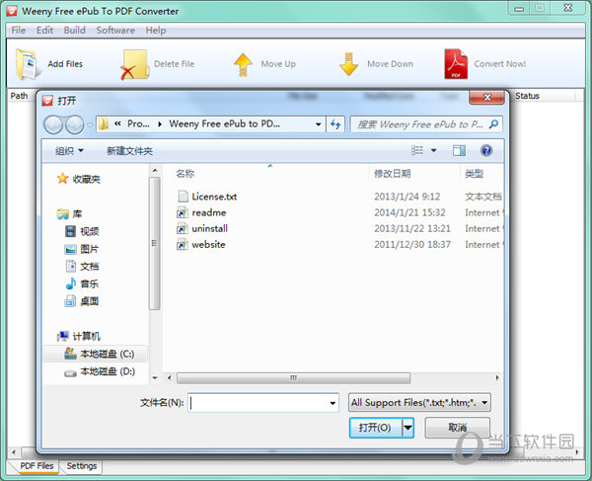Open 音乐 music library

82,283
